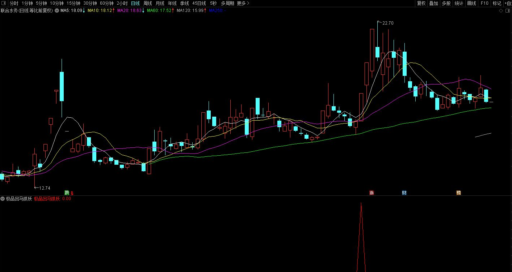Click the 22.70 high price label
Screen dimensions: 512x272
point(388,23)
